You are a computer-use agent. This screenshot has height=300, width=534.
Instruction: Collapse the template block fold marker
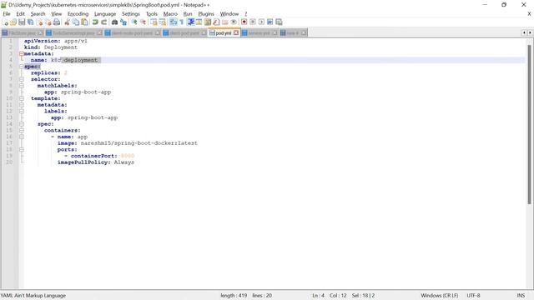coord(22,98)
